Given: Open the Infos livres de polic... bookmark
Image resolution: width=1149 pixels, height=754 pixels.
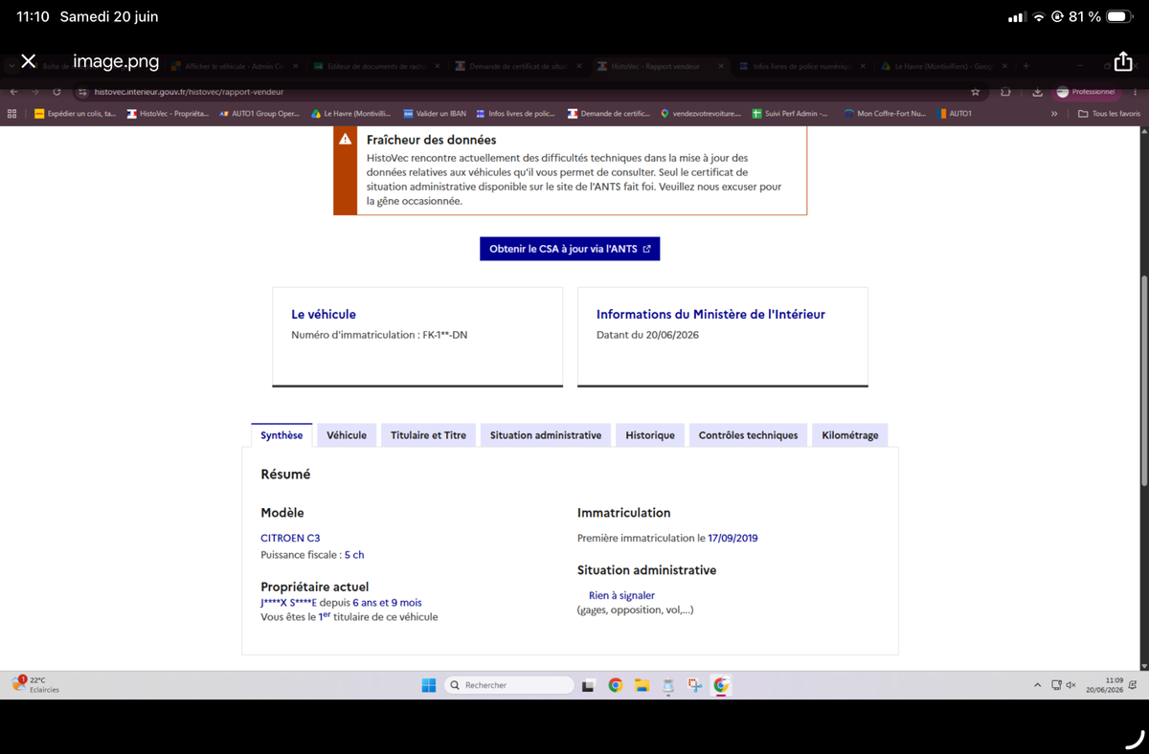Looking at the screenshot, I should coord(516,113).
